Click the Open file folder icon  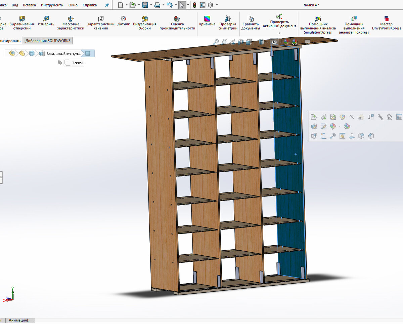point(132,5)
